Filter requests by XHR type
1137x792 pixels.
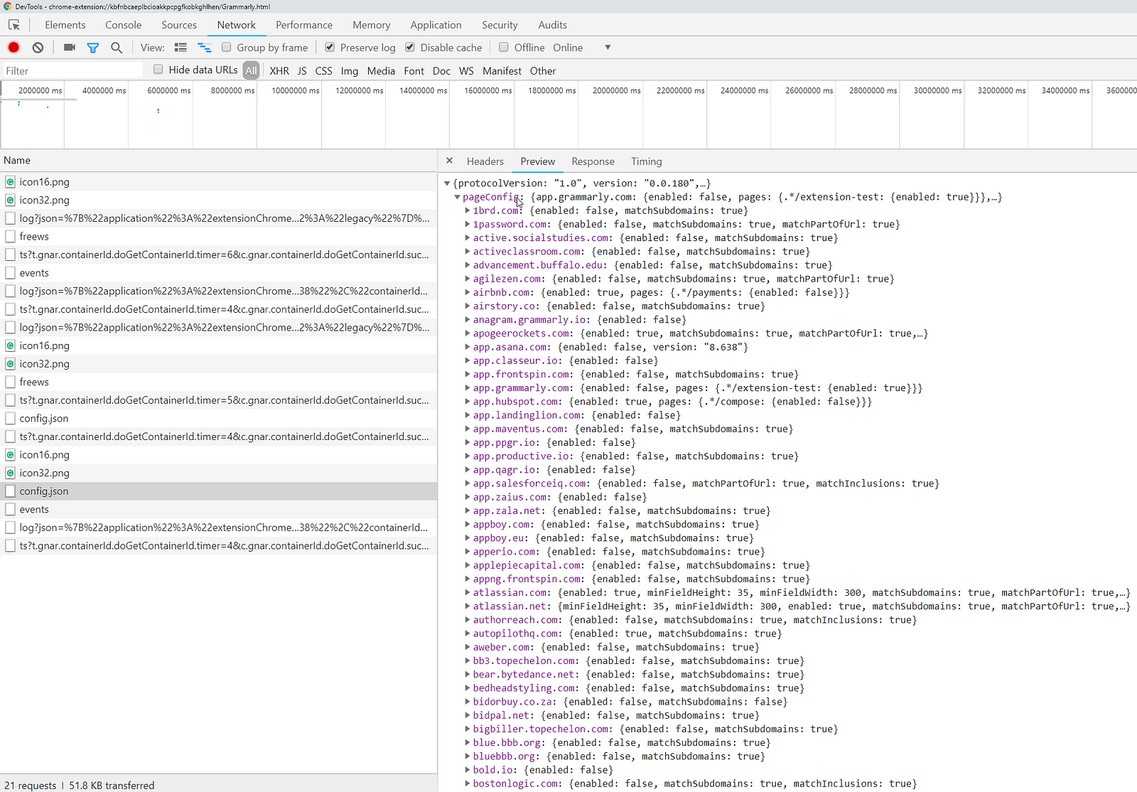(x=279, y=71)
